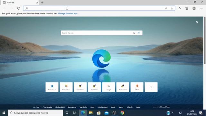Open Top Stories news category
Viewport: 206px width, 116px height.
coord(83,107)
